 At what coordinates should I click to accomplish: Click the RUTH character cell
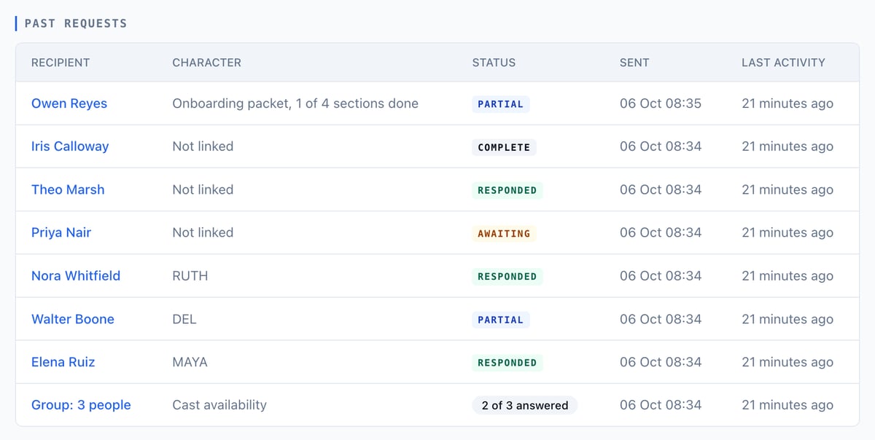point(190,275)
